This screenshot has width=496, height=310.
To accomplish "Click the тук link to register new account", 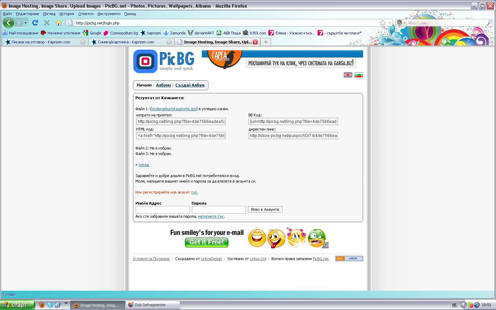I will pos(194,192).
